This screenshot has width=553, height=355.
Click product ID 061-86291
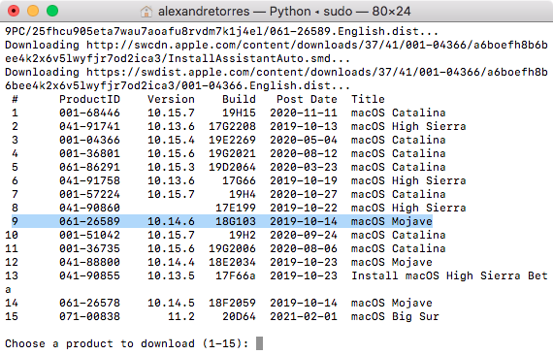click(x=89, y=167)
